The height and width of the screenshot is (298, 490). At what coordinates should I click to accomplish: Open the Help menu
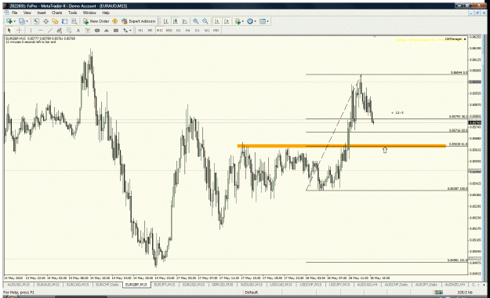[106, 13]
